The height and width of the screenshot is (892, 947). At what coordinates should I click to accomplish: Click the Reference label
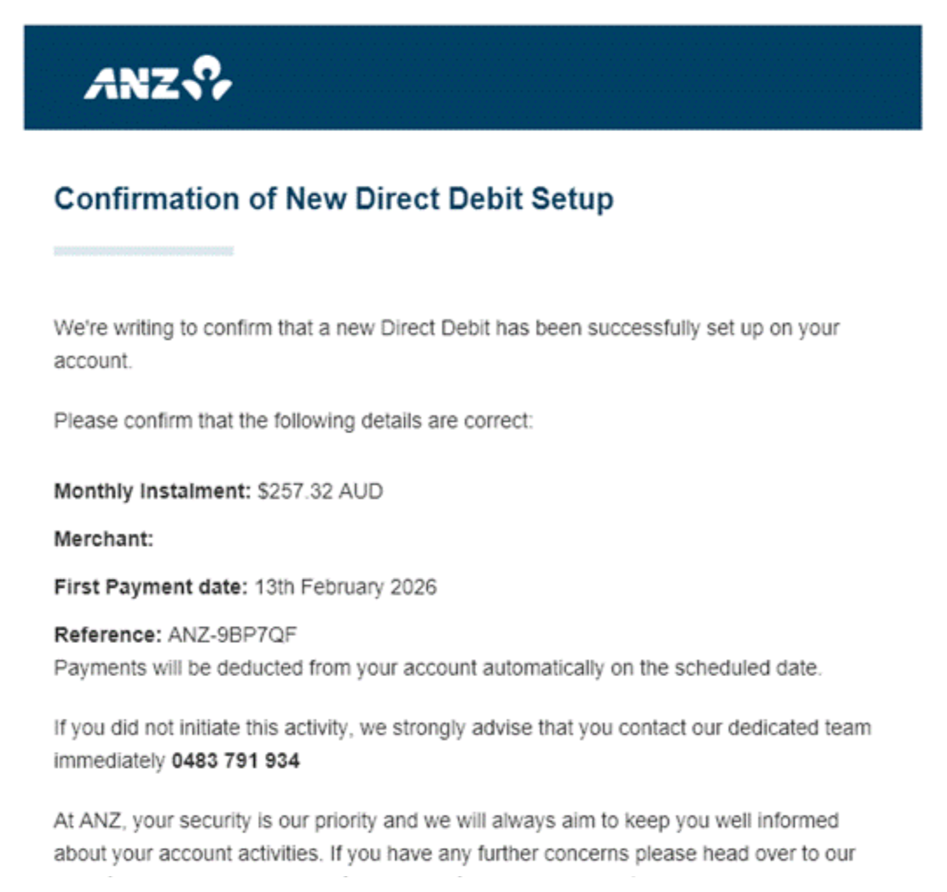click(x=108, y=635)
